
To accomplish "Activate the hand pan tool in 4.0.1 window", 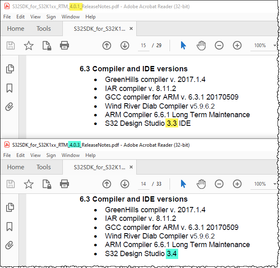I will coord(201,45).
